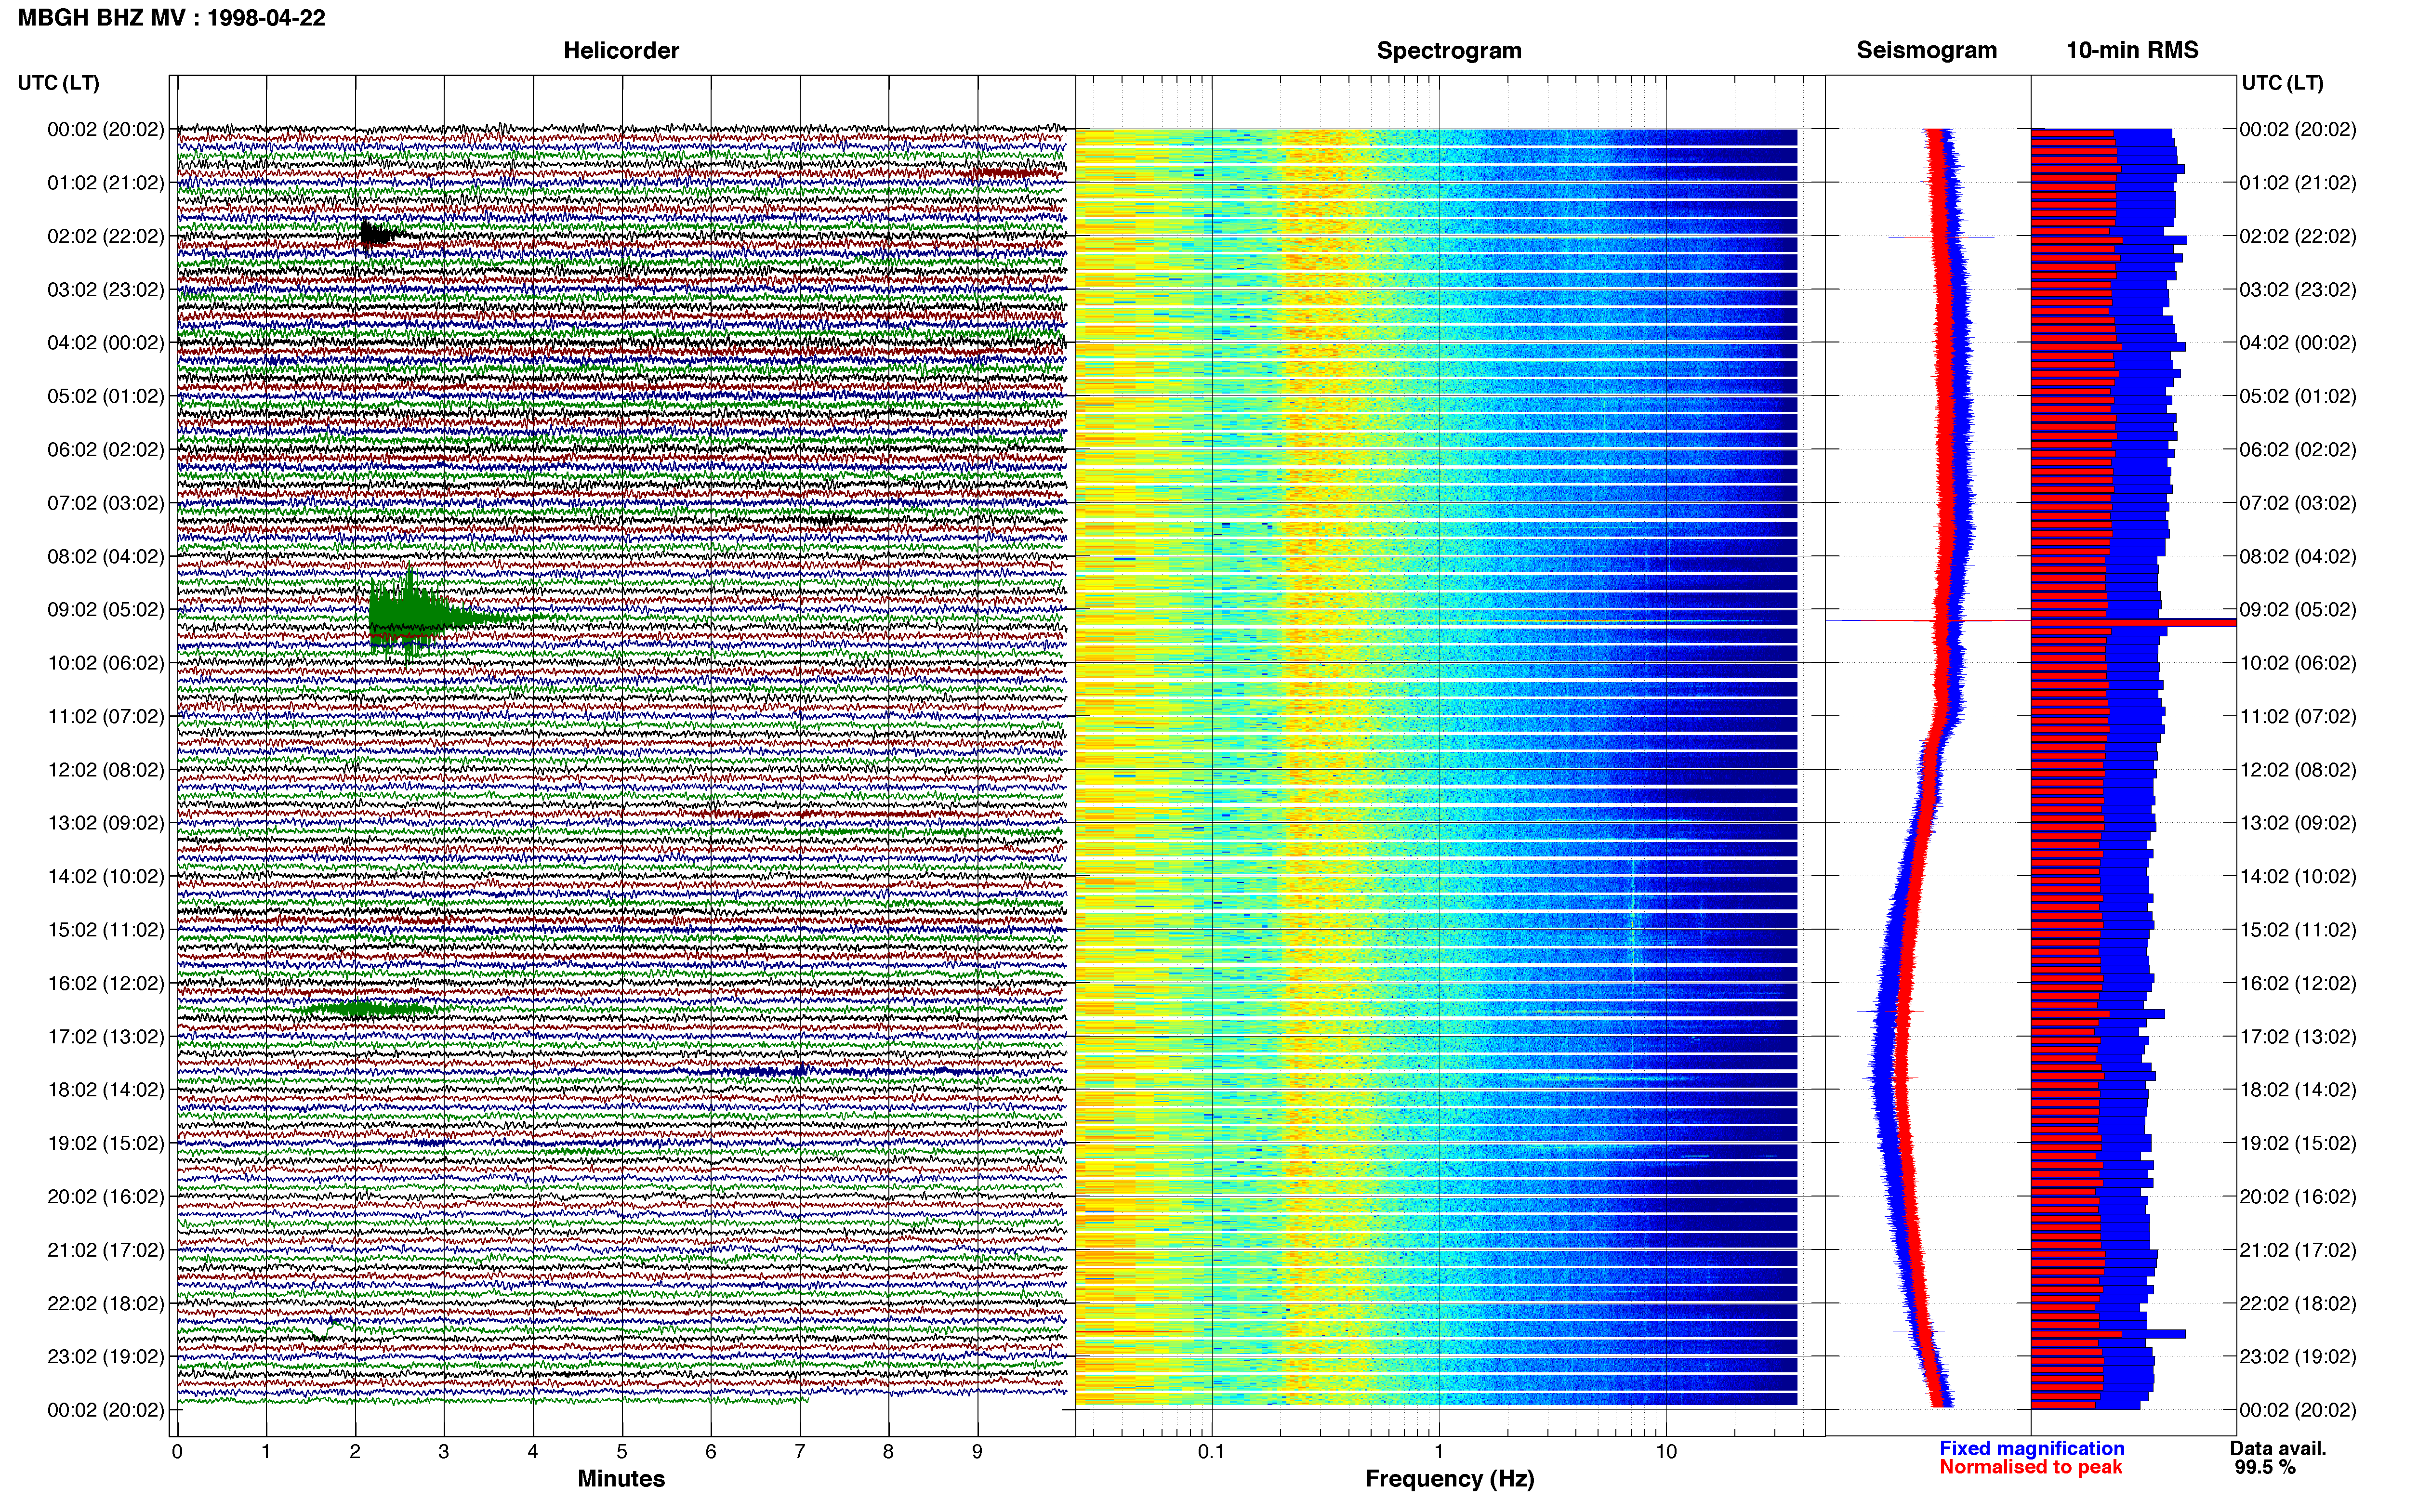Click left time label 20:02 (16:02)
Image resolution: width=2418 pixels, height=1512 pixels.
[106, 1197]
